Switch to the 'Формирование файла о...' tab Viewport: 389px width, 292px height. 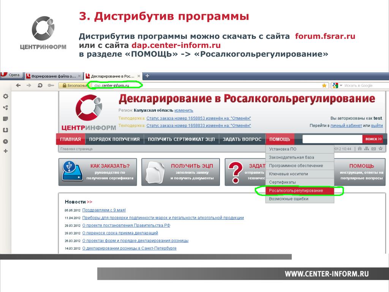(x=54, y=76)
